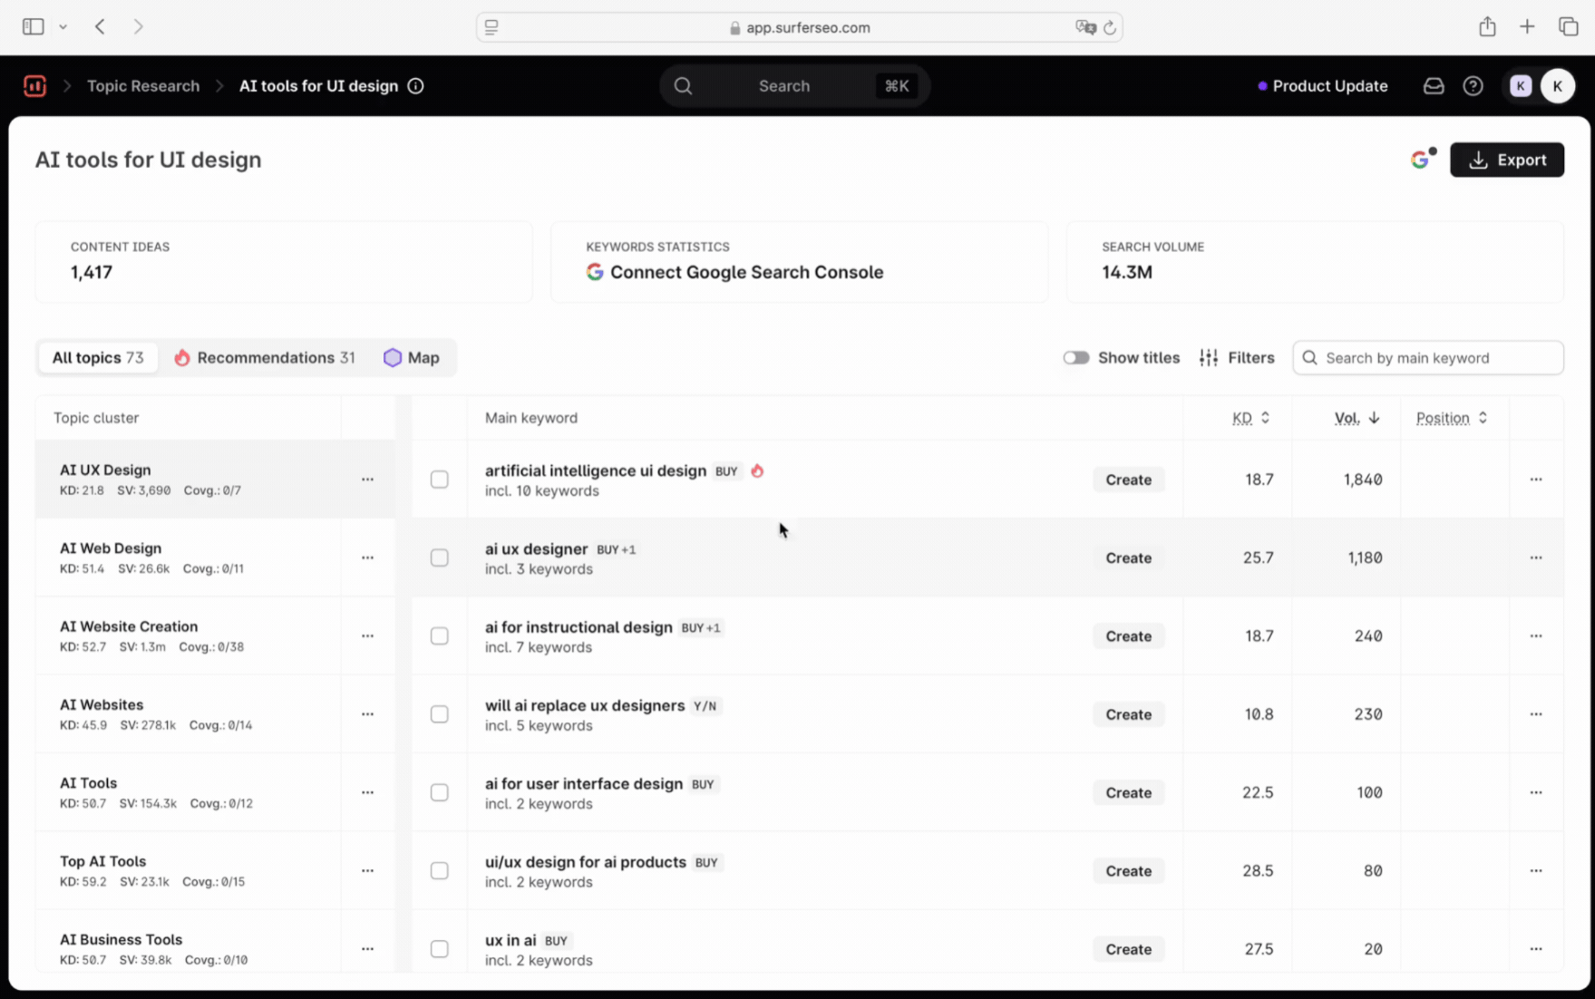Image resolution: width=1595 pixels, height=999 pixels.
Task: Switch to the Recommendations tab
Action: (x=265, y=358)
